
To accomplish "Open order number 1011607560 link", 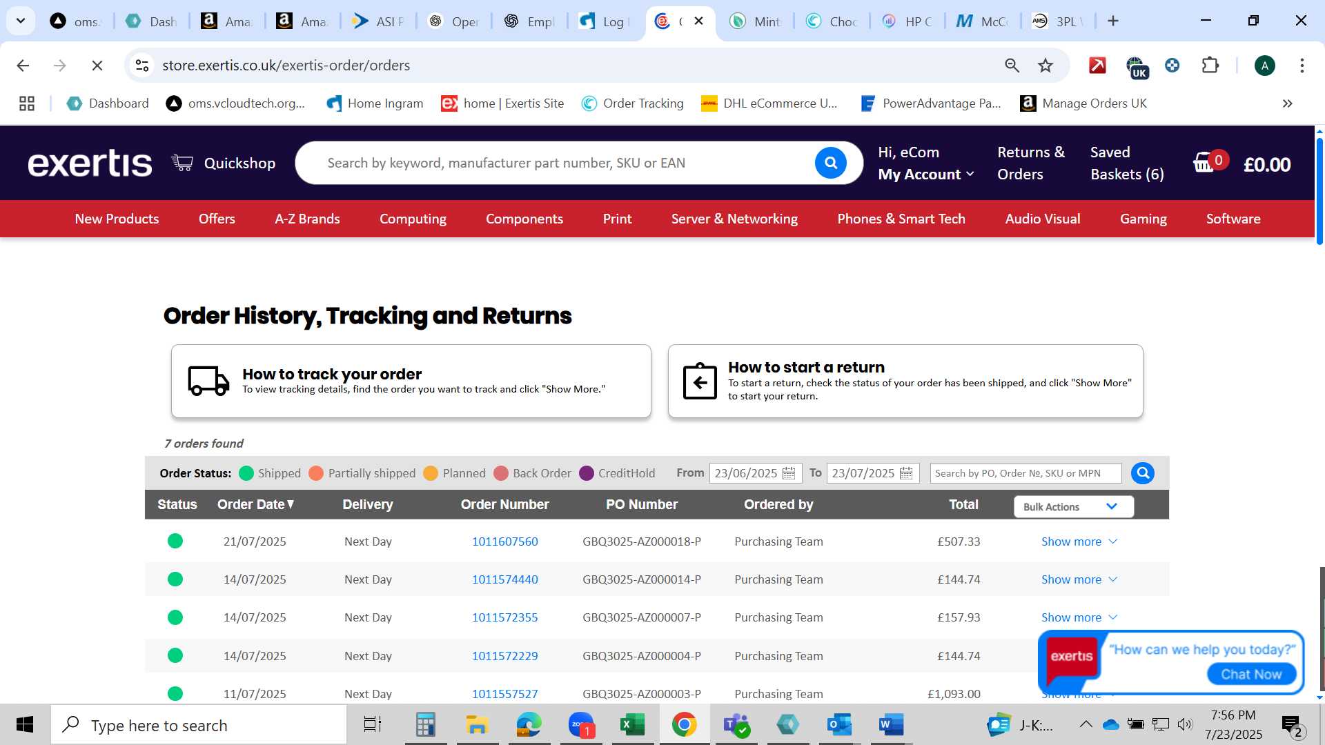I will (x=504, y=542).
